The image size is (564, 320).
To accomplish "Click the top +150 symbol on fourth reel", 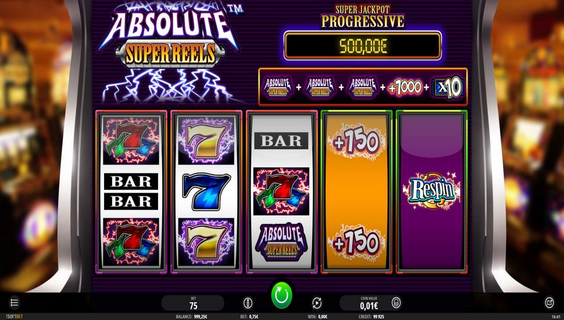I will [x=356, y=141].
